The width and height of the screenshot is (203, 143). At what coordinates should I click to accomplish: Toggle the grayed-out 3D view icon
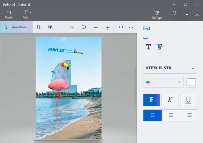[72, 27]
